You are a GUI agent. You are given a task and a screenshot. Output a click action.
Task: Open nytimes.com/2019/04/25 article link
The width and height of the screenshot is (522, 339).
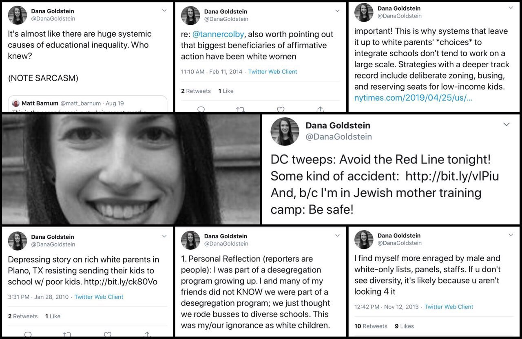click(x=413, y=98)
